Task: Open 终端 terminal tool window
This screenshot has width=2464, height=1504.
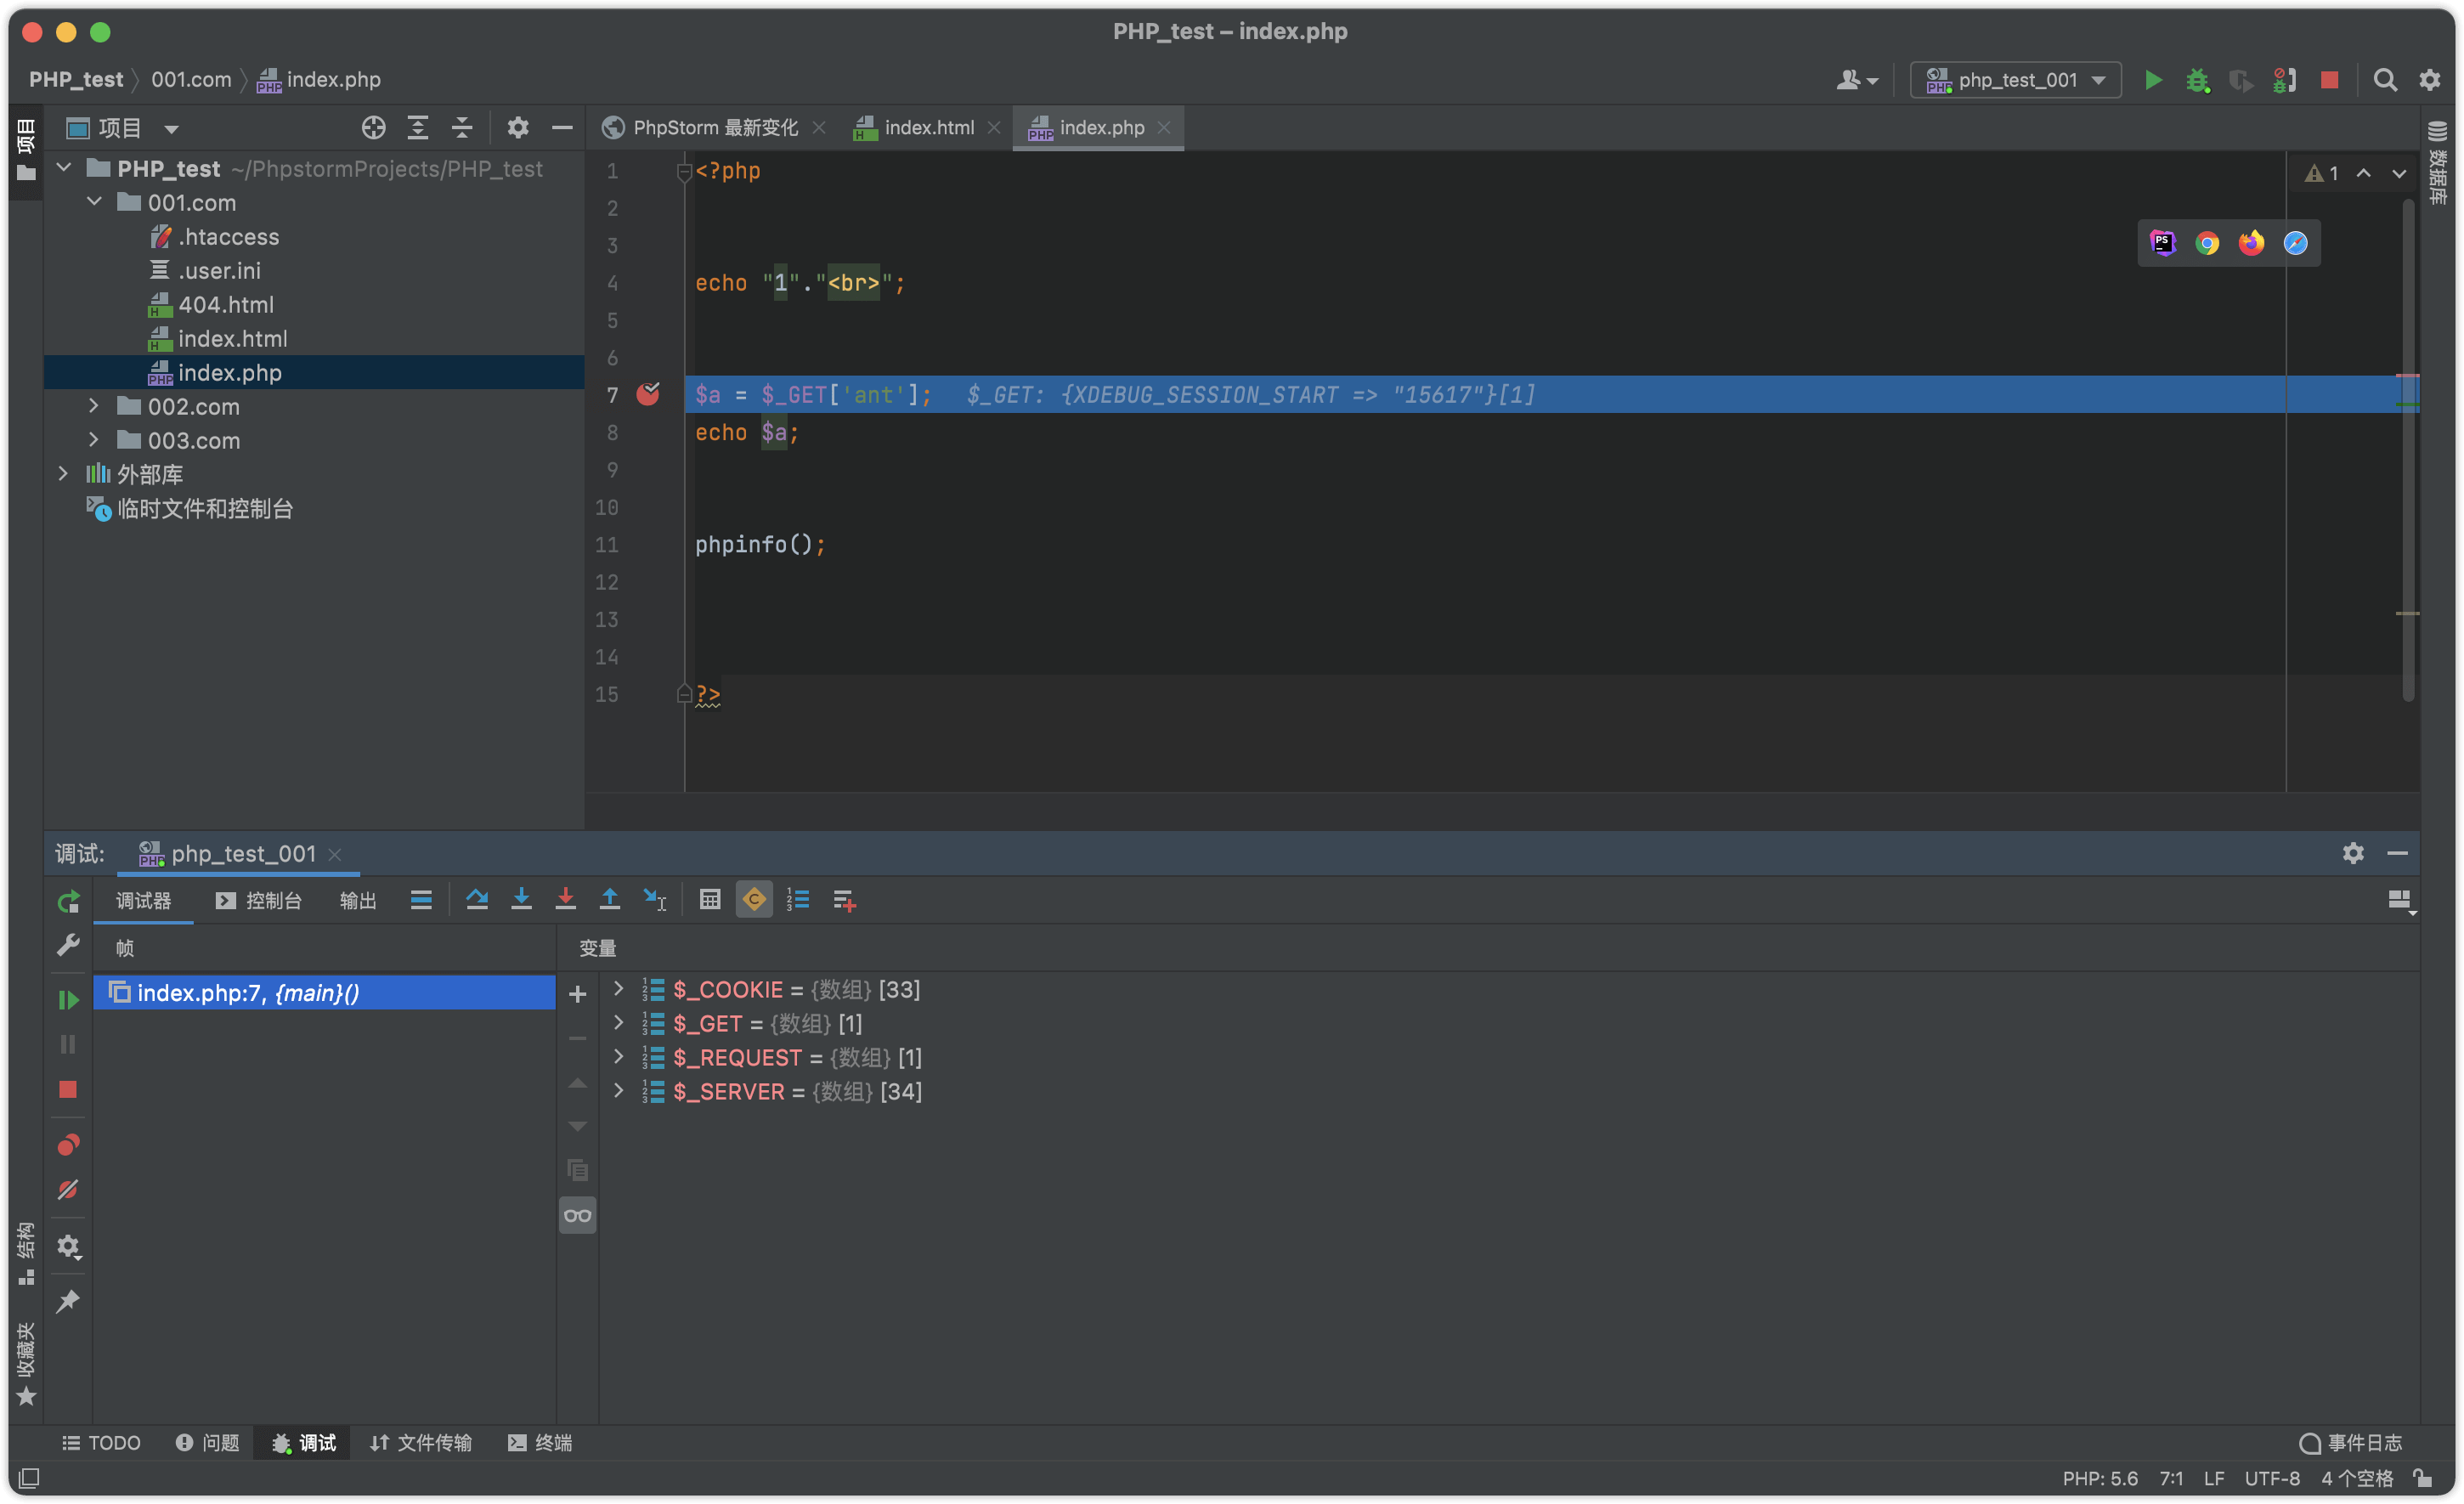Action: [540, 1443]
